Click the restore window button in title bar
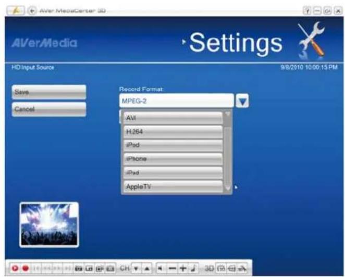 [327, 10]
